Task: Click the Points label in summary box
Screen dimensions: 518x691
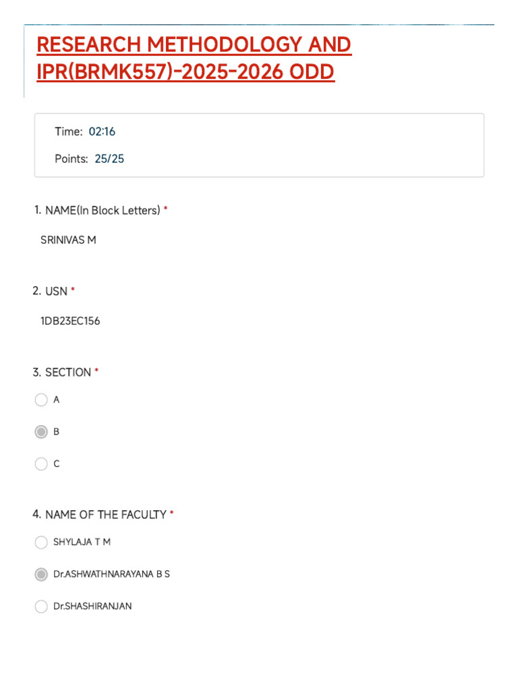Action: point(71,159)
